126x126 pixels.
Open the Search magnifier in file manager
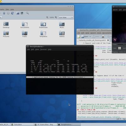[27, 13]
